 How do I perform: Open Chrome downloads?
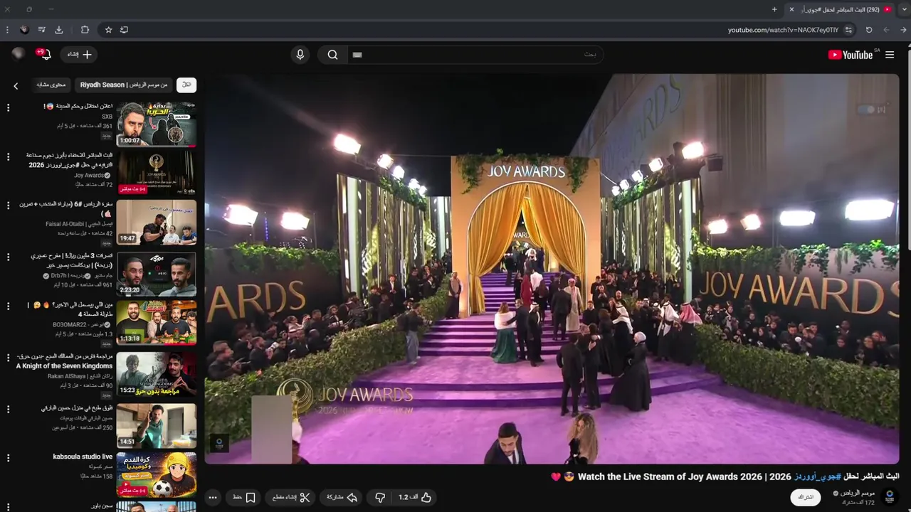(59, 30)
